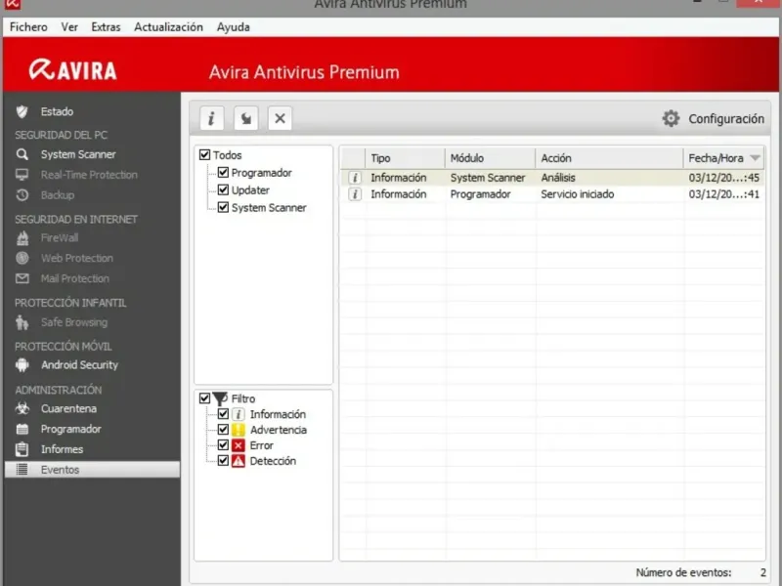Click the Real-Time Protection monitor icon
Screen dimensions: 782x586
tap(22, 175)
